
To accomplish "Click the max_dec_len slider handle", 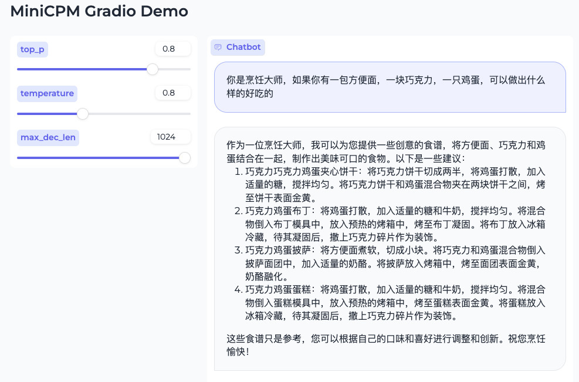I will [185, 158].
